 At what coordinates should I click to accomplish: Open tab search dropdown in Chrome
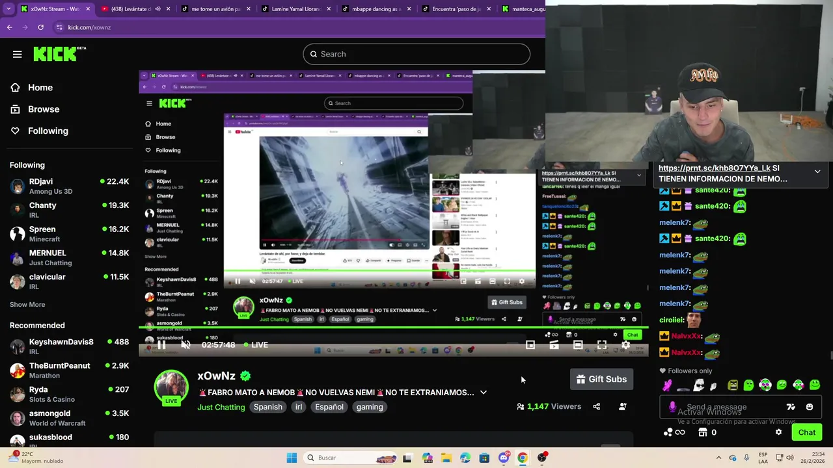tap(7, 9)
